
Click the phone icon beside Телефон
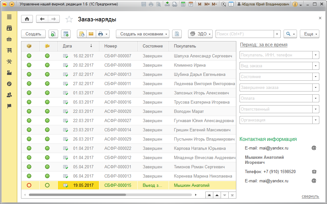314,172
